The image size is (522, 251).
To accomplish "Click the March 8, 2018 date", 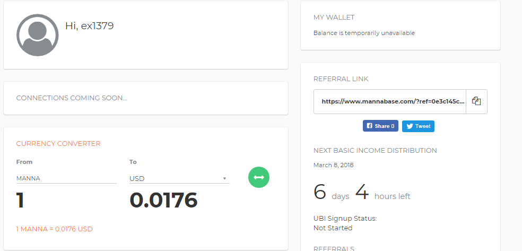I will click(x=334, y=165).
